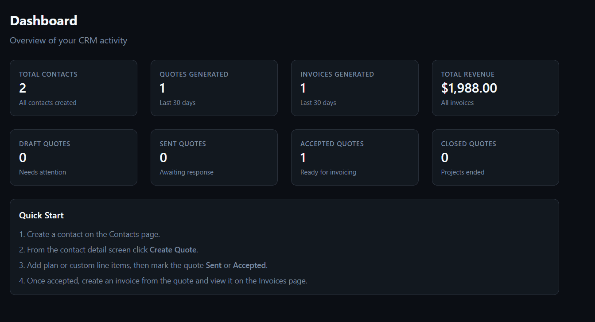Click the bold Sent status text

point(214,265)
